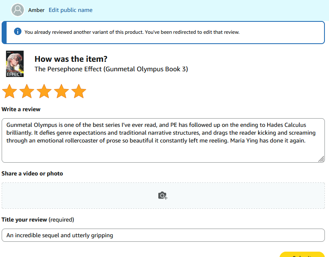This screenshot has width=329, height=257.
Task: Click the Title your review label
Action: coord(38,220)
